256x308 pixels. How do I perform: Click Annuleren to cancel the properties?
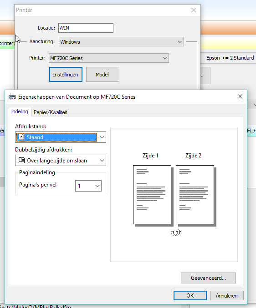click(227, 295)
